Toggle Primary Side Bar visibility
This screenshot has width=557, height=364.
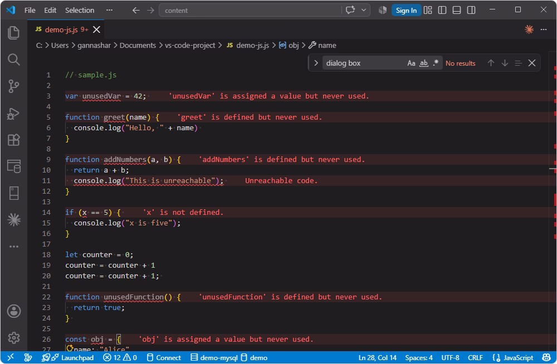[x=442, y=11]
